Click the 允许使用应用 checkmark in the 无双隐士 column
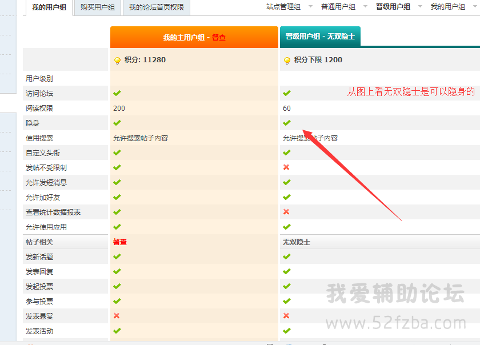The image size is (480, 345). [286, 227]
